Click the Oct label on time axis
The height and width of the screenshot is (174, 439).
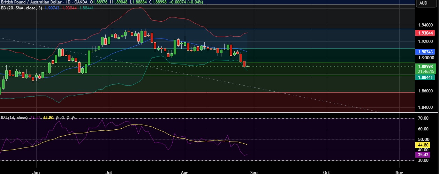tap(326, 172)
